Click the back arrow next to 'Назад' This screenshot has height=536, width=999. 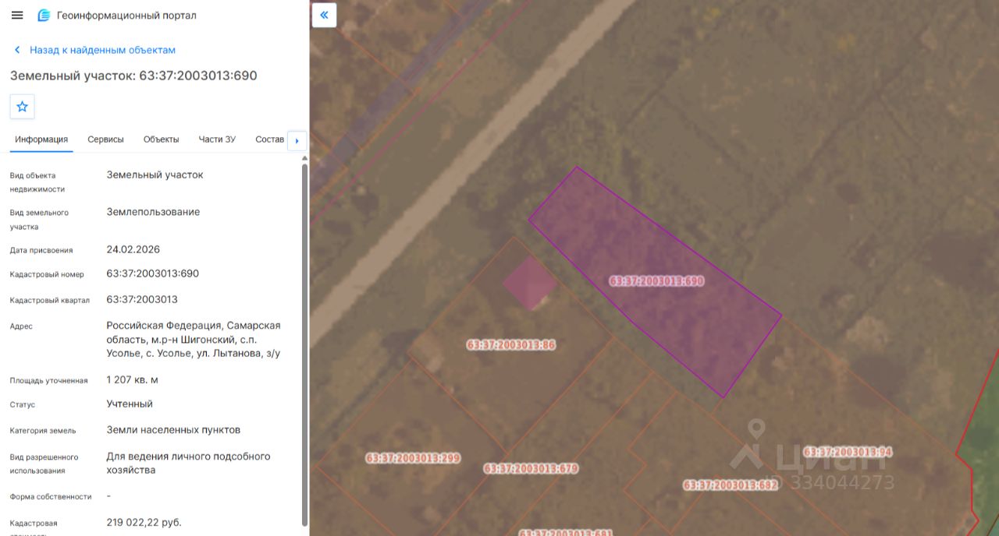[x=17, y=50]
